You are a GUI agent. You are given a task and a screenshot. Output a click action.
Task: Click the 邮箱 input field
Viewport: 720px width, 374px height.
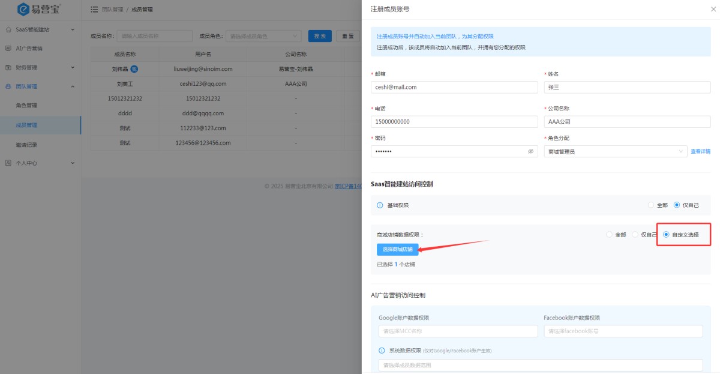pyautogui.click(x=454, y=87)
